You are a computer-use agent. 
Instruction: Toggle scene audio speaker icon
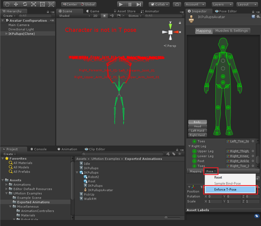pyautogui.click(x=111, y=16)
